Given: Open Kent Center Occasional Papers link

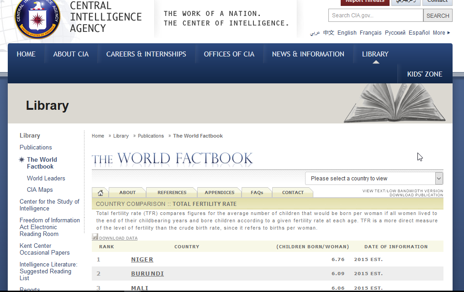Looking at the screenshot, I should pos(45,249).
